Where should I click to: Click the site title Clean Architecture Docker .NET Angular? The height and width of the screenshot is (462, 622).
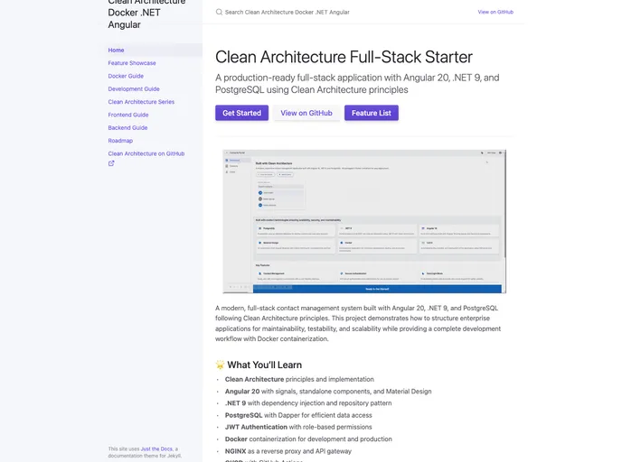click(x=146, y=13)
